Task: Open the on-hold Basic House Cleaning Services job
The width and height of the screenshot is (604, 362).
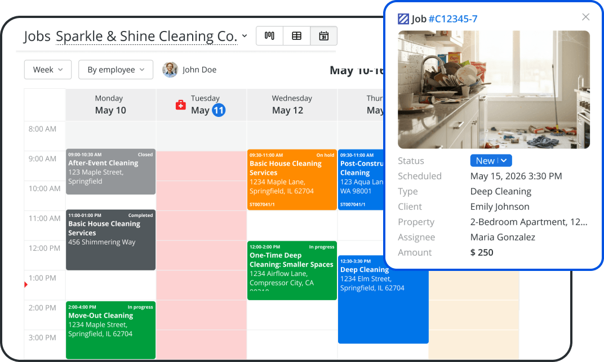Action: pos(292,179)
